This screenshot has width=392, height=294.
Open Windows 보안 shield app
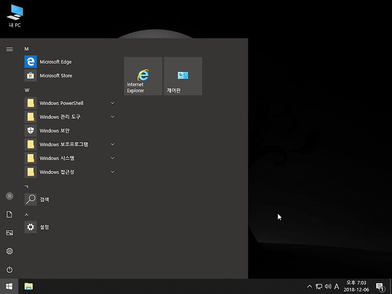[x=70, y=131]
